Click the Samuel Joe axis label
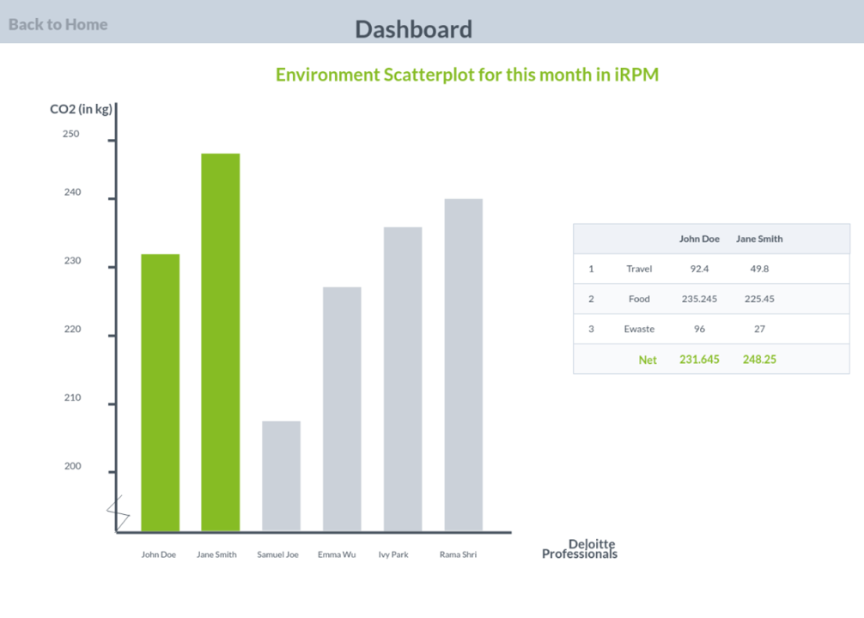 [x=277, y=554]
